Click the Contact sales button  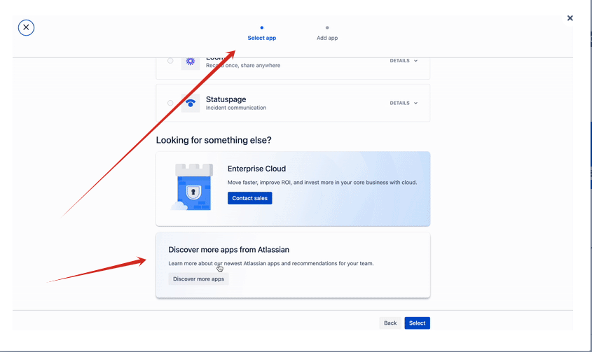(x=249, y=198)
